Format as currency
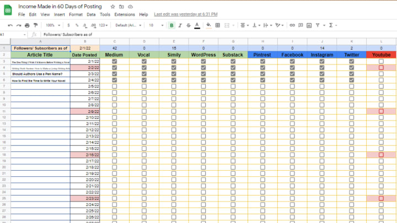The height and width of the screenshot is (223, 397). point(68,25)
